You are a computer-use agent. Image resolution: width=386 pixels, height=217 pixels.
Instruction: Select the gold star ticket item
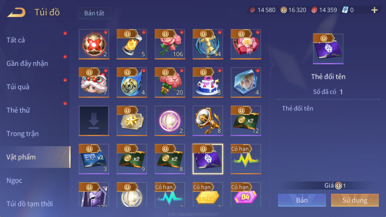coord(132,120)
